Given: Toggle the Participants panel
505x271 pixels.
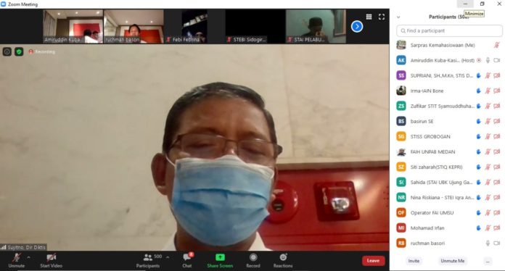Looking at the screenshot, I should point(148,260).
